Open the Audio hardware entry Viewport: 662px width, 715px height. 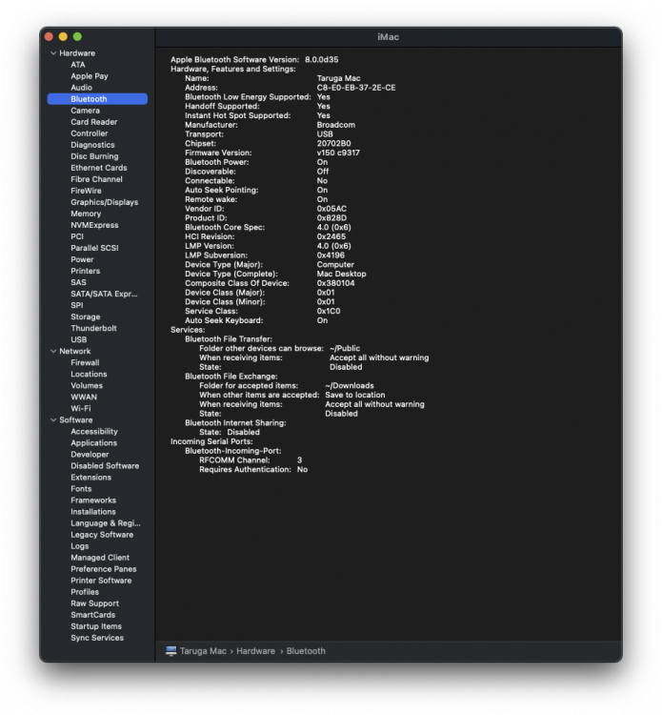[x=81, y=88]
